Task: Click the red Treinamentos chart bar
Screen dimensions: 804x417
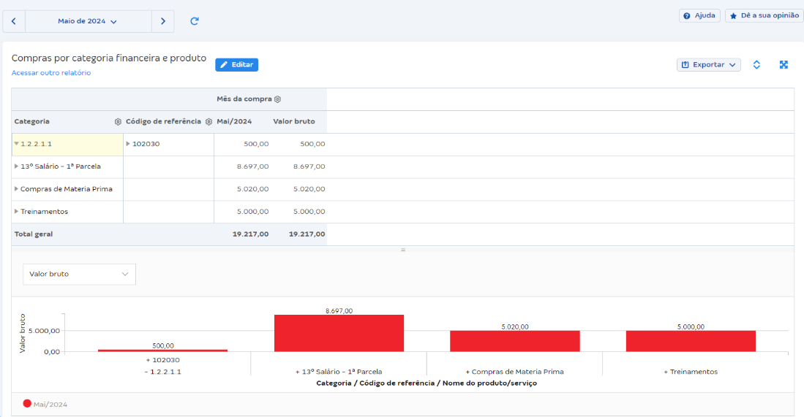Action: coord(690,341)
